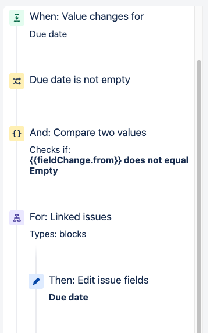Select the 'For: Linked issues' branch

click(x=70, y=217)
